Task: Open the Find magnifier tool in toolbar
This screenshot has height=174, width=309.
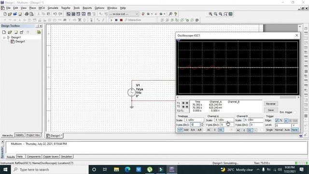Action: click(x=170, y=14)
